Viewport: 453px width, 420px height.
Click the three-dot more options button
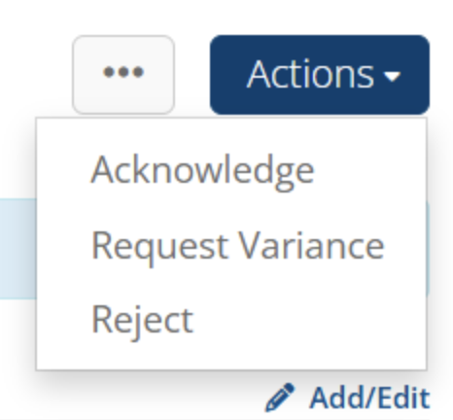pyautogui.click(x=123, y=75)
